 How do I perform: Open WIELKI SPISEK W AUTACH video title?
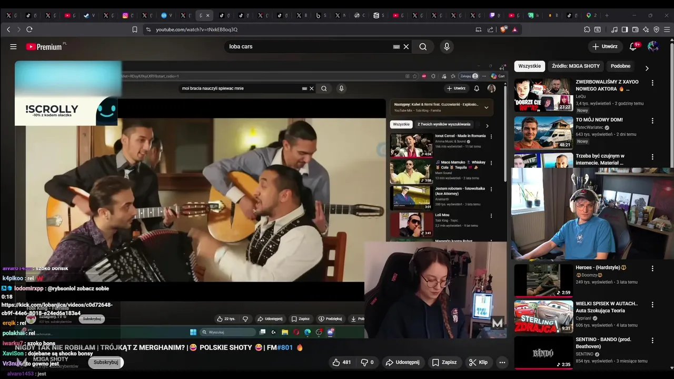pyautogui.click(x=607, y=307)
